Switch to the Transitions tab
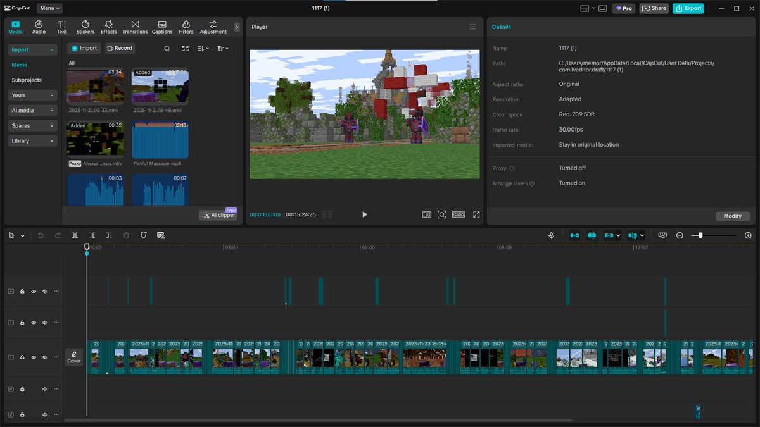This screenshot has height=427, width=760. pyautogui.click(x=135, y=27)
